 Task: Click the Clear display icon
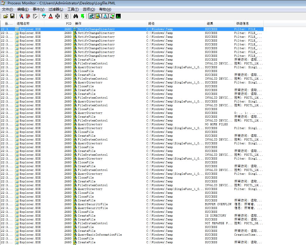tap(35, 16)
